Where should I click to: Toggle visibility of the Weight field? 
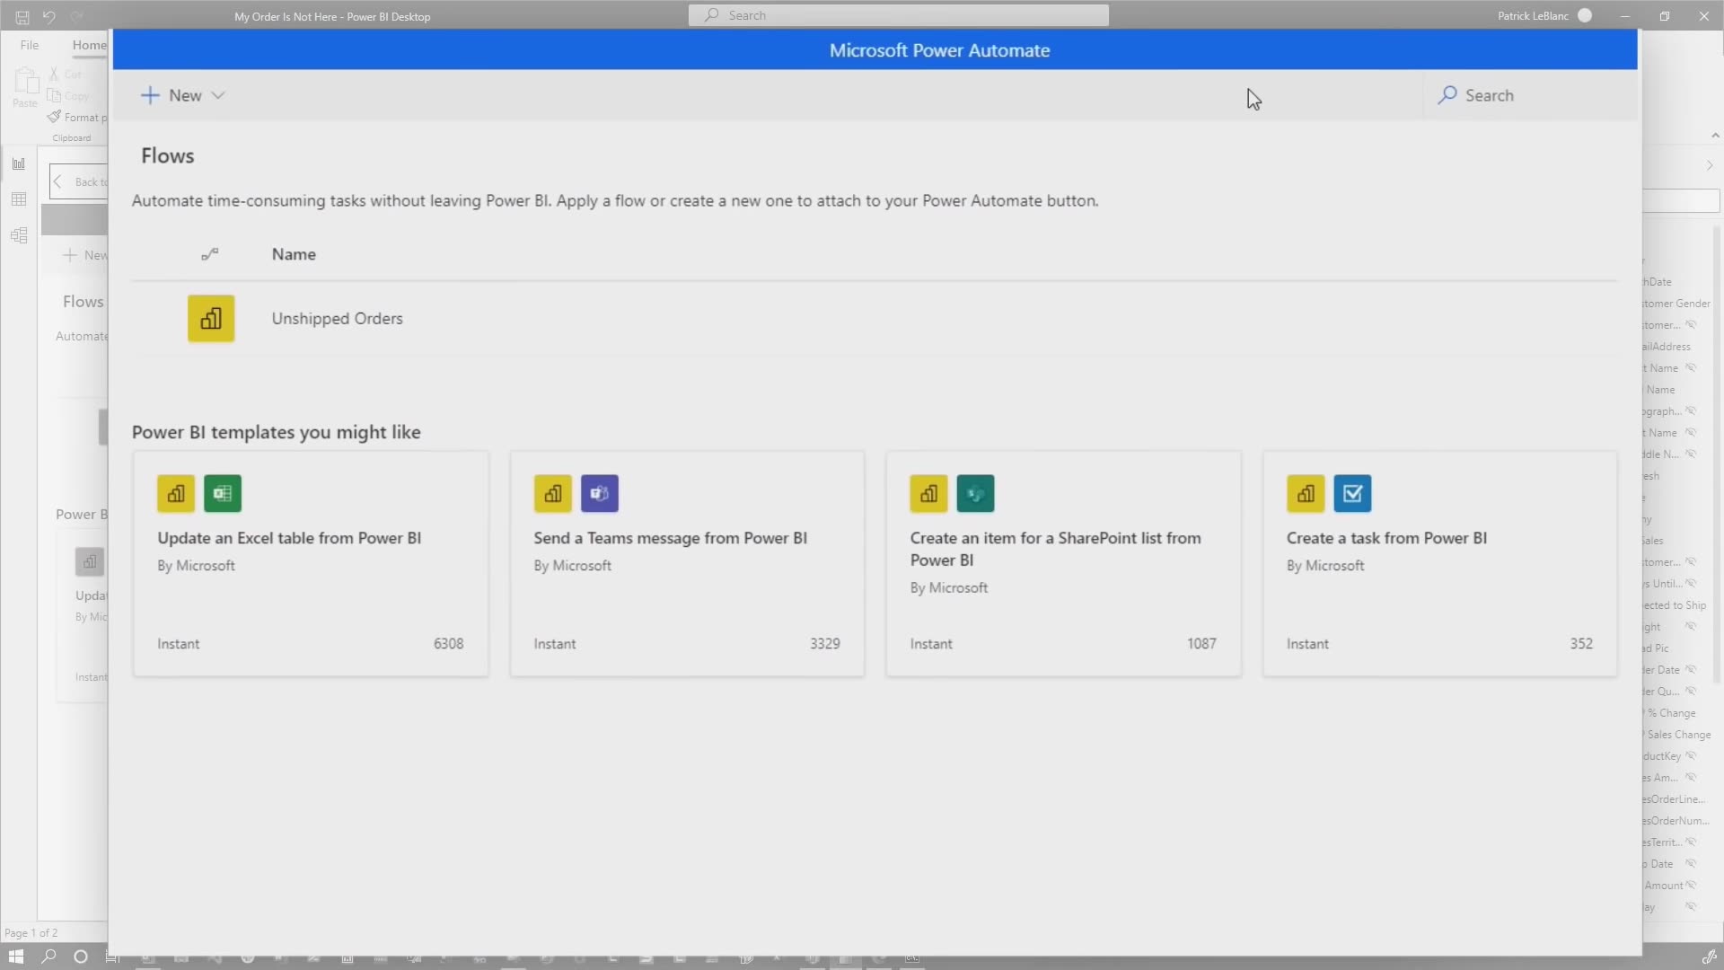pyautogui.click(x=1692, y=626)
